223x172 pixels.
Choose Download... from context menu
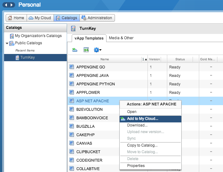click(x=150, y=125)
